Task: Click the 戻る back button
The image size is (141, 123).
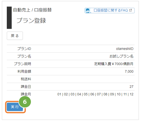Action: 15,36
